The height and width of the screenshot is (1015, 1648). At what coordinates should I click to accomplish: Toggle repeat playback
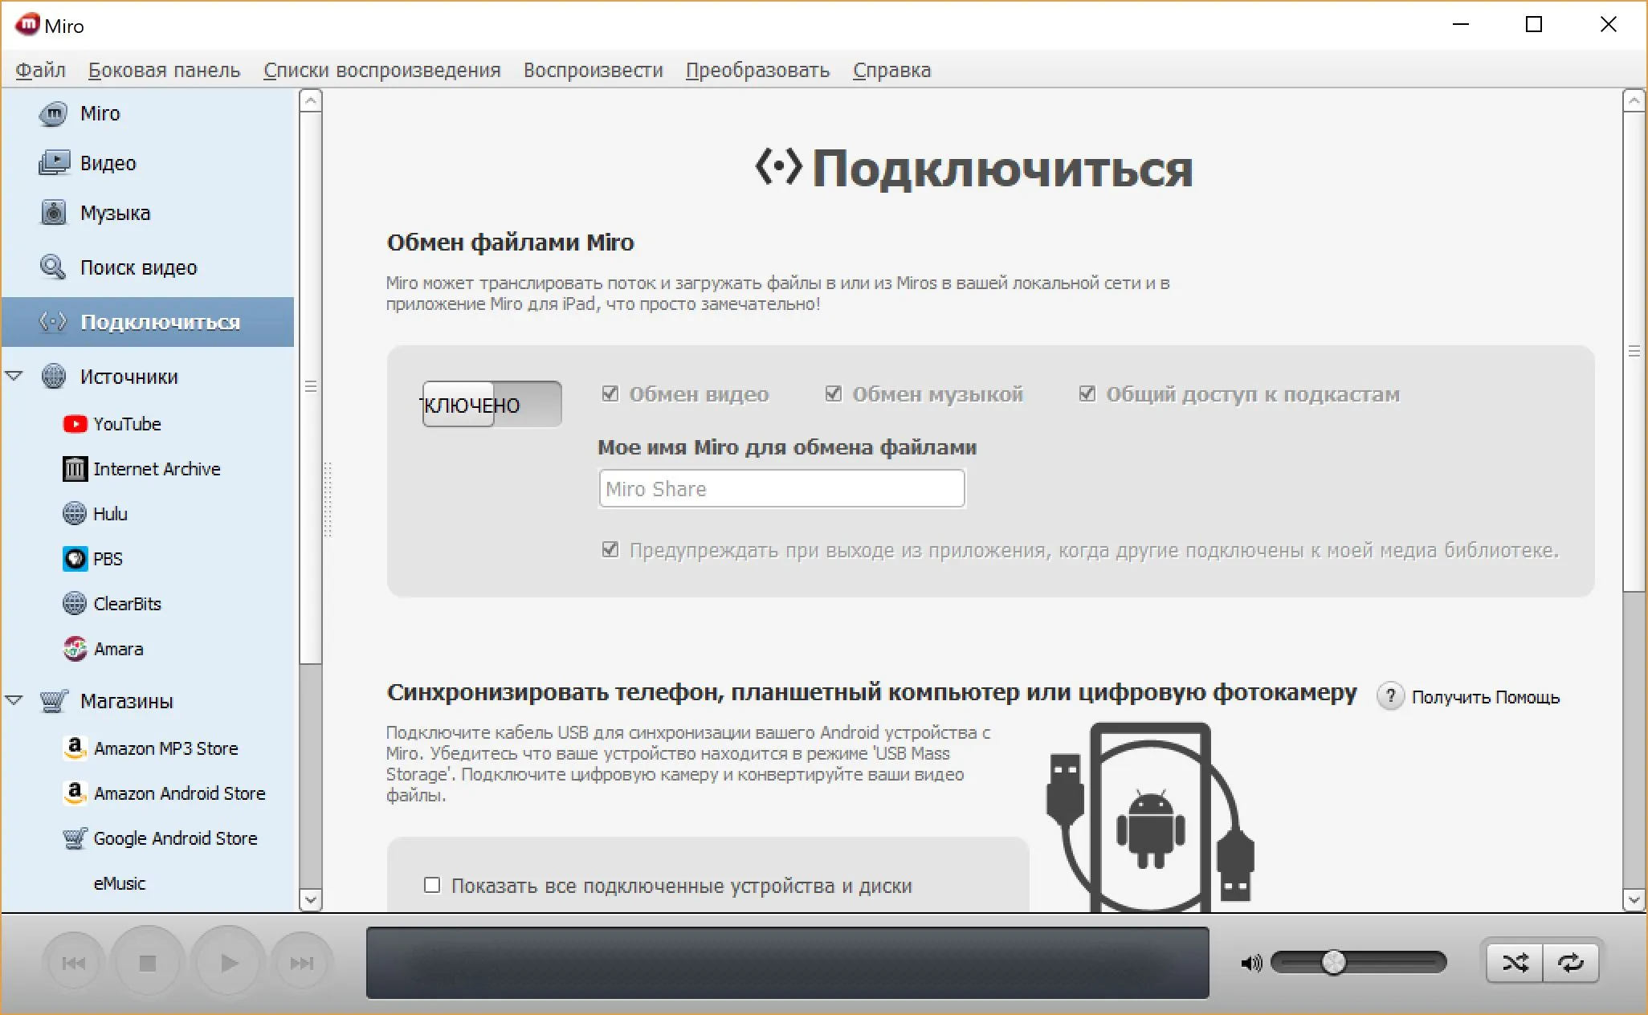pyautogui.click(x=1570, y=962)
